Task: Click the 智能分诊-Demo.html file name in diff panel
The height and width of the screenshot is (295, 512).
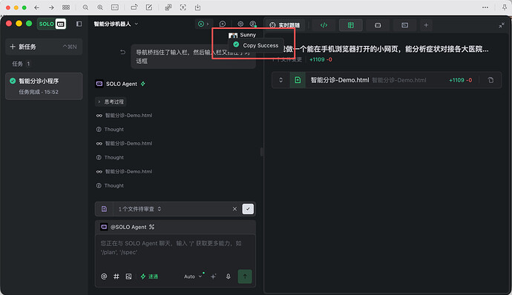Action: (x=340, y=80)
